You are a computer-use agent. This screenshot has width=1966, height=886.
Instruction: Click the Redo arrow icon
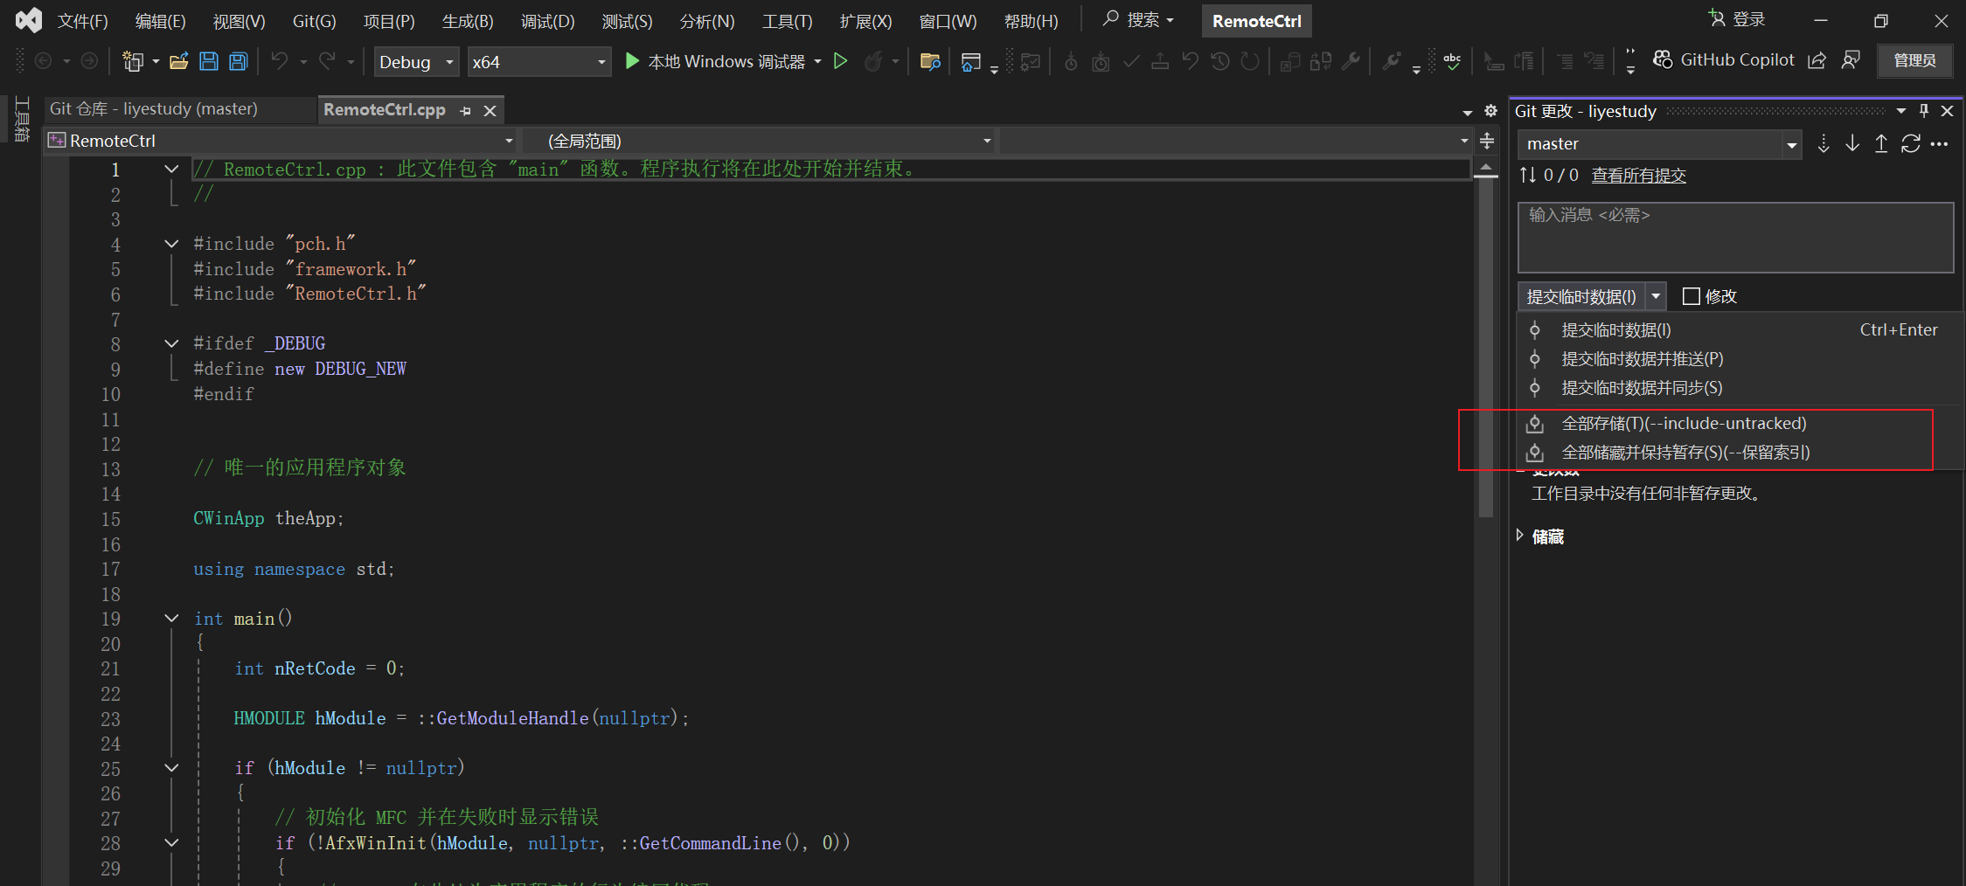point(327,61)
